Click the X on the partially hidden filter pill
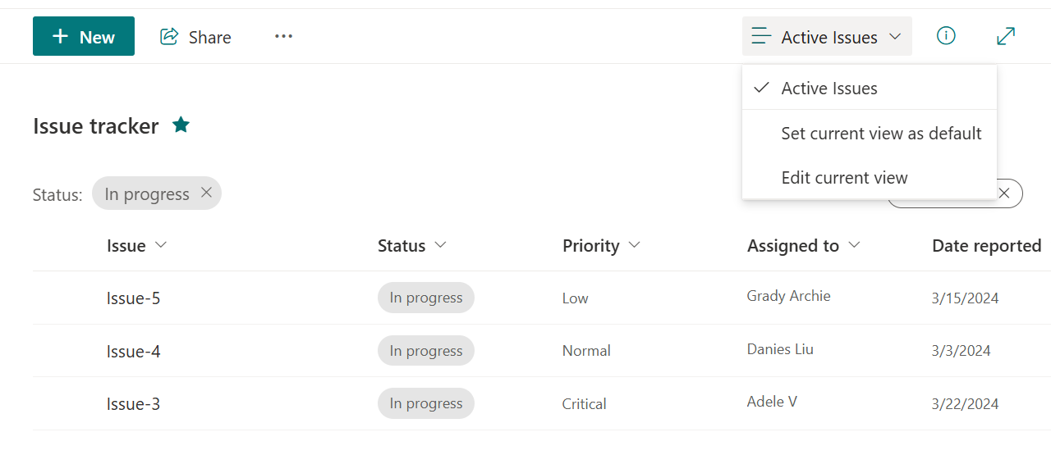Screen dimensions: 1051x464 1004,193
